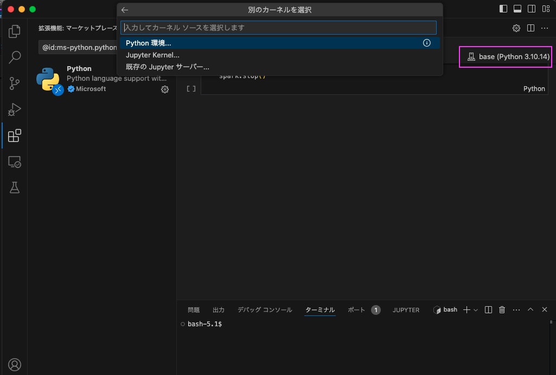Image resolution: width=556 pixels, height=375 pixels.
Task: Open Run and Debug view
Action: tap(15, 109)
